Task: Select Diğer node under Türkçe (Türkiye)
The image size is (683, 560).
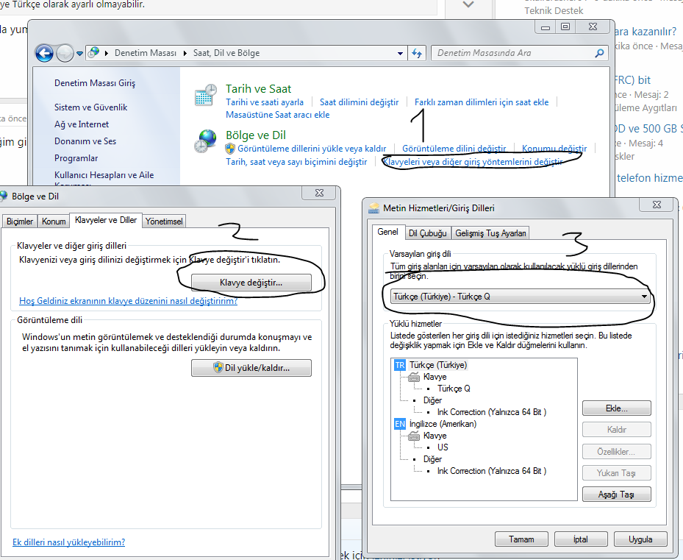Action: coord(432,400)
